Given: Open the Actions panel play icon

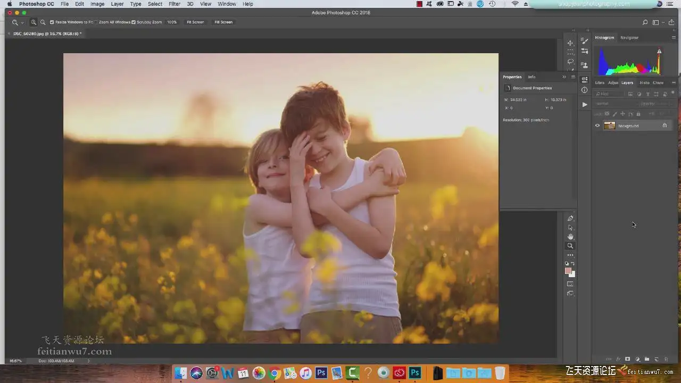Looking at the screenshot, I should coord(585,104).
